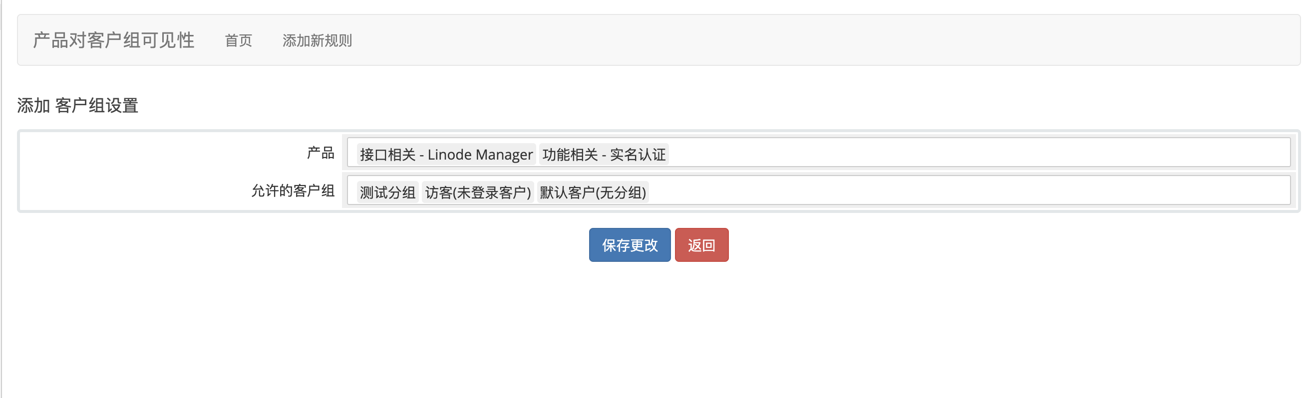1315x398 pixels.
Task: Click the blank cell left of 产品 label
Action: pyautogui.click(x=153, y=153)
